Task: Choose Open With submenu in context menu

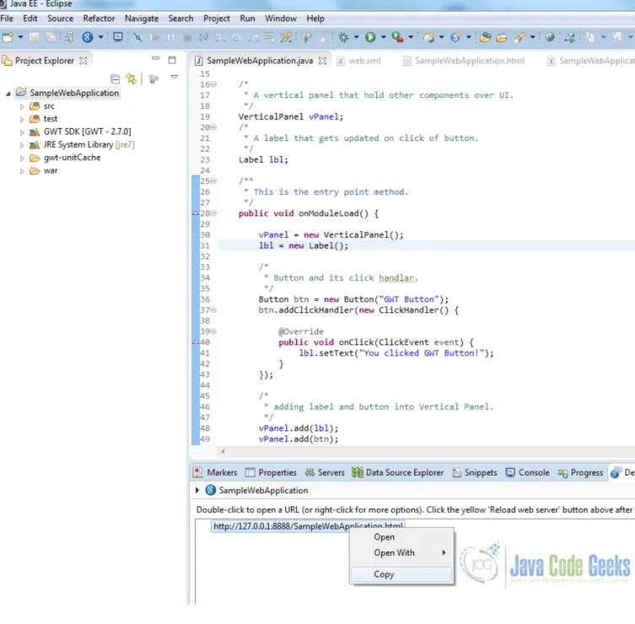Action: (x=401, y=552)
